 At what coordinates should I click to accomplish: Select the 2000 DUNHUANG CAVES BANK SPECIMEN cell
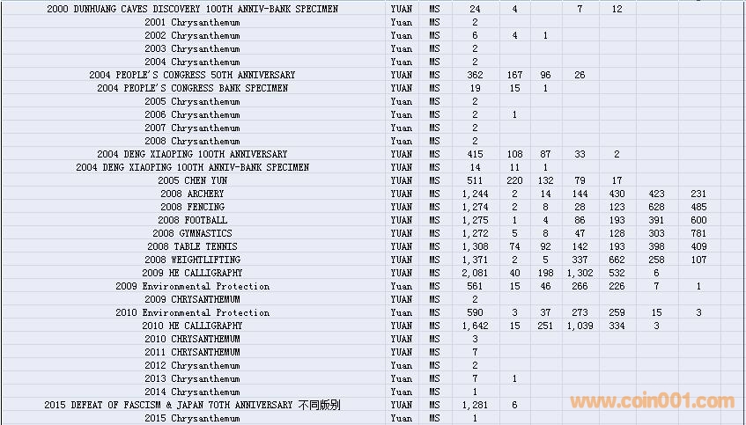point(192,9)
